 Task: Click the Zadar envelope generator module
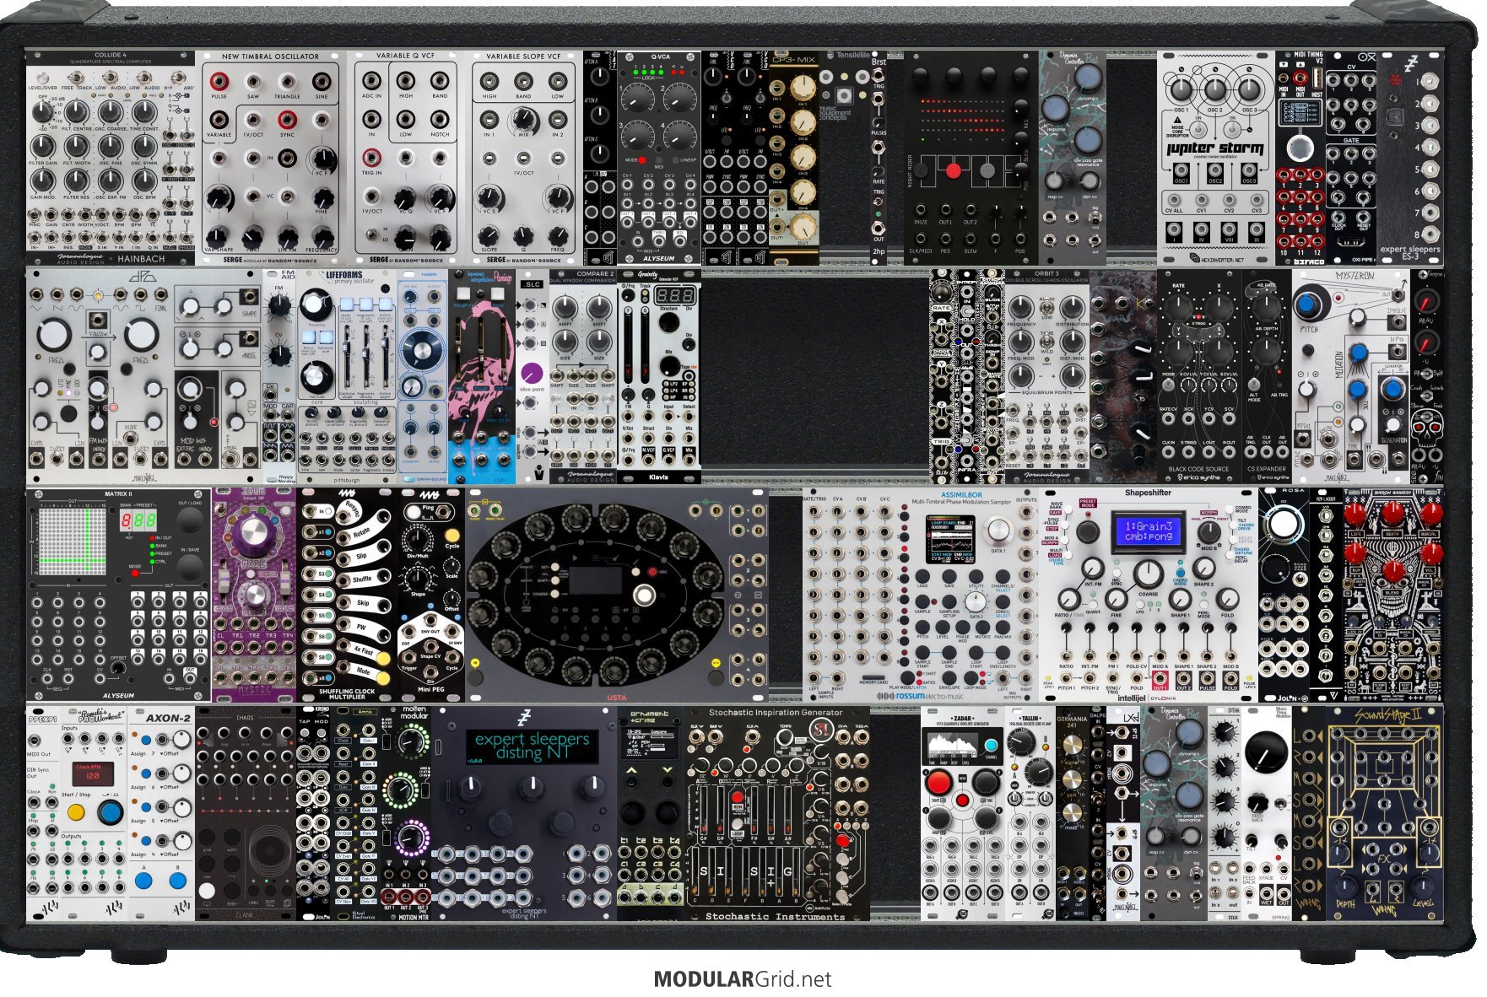click(963, 814)
